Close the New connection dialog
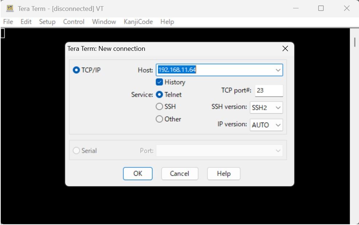 285,48
